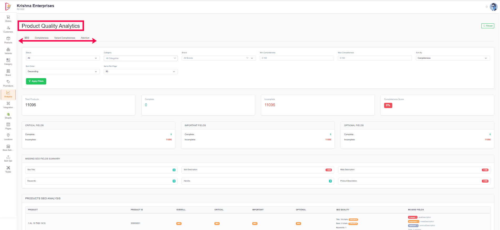
Task: Open Bulk Ops upload icon
Action: pyautogui.click(x=8, y=157)
